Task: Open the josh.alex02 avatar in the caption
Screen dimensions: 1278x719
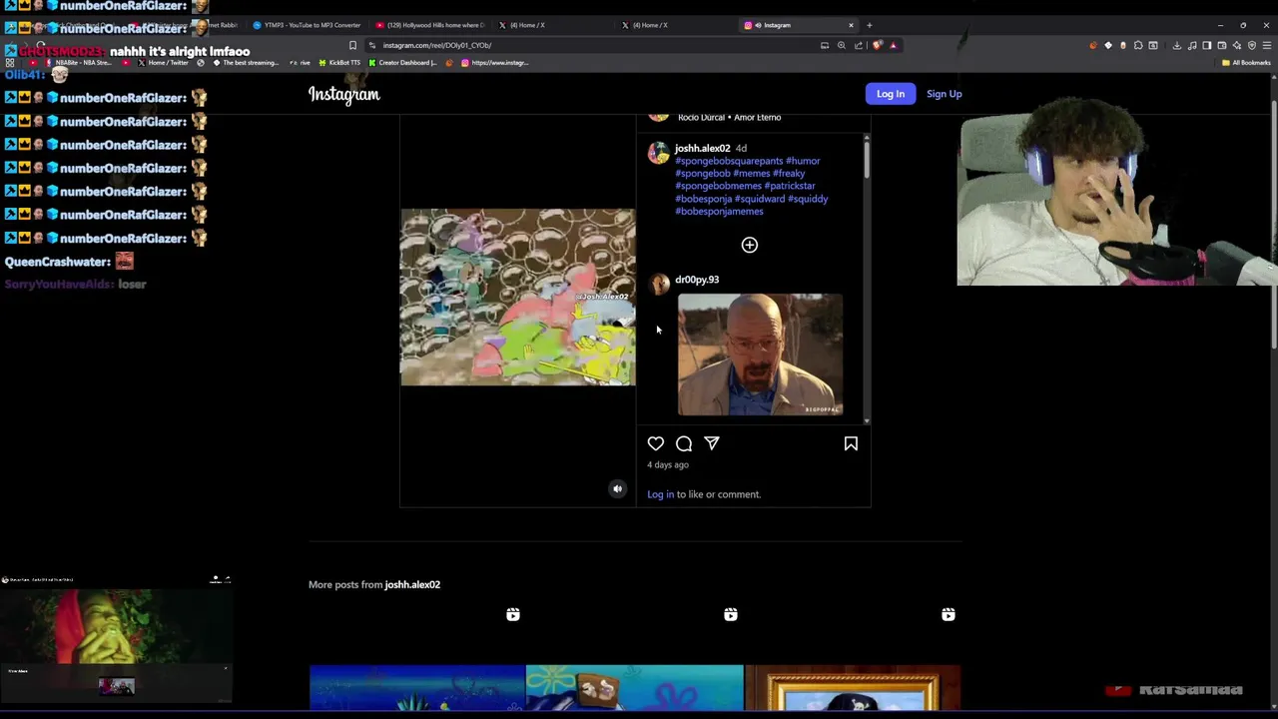Action: [x=658, y=152]
